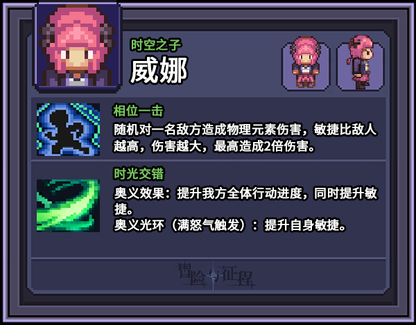Click the large pink-haired character portrait
This screenshot has width=416, height=325.
[x=77, y=46]
